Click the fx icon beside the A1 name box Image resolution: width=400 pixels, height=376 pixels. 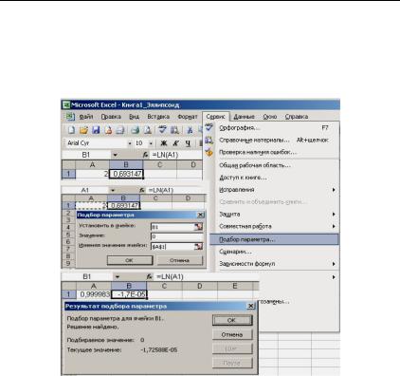coord(142,190)
